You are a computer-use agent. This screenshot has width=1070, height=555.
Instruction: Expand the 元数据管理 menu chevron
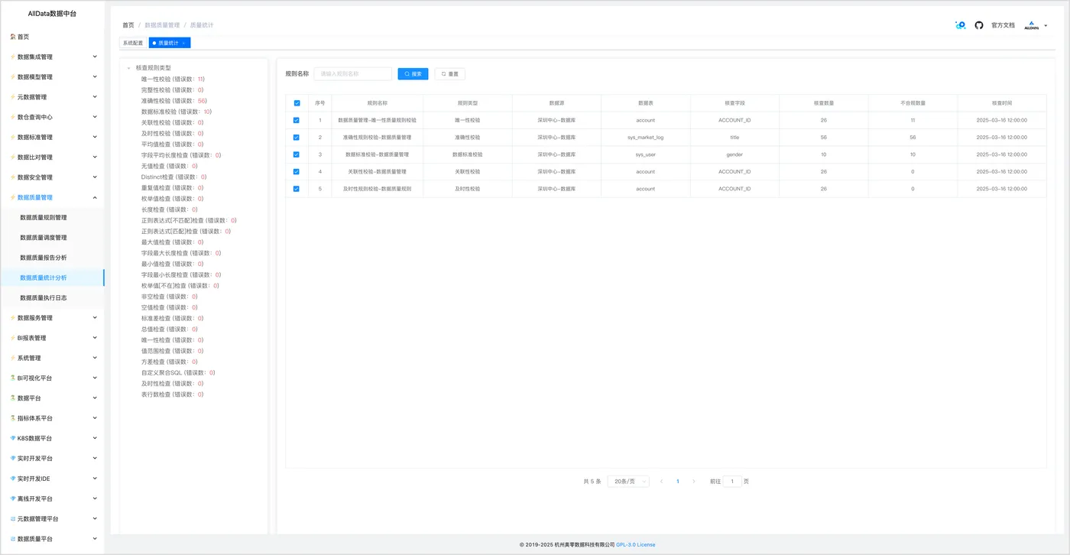pyautogui.click(x=95, y=97)
